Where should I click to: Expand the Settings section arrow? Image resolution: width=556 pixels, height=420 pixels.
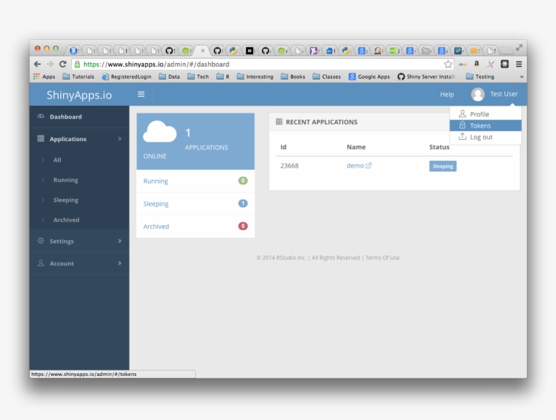[121, 241]
